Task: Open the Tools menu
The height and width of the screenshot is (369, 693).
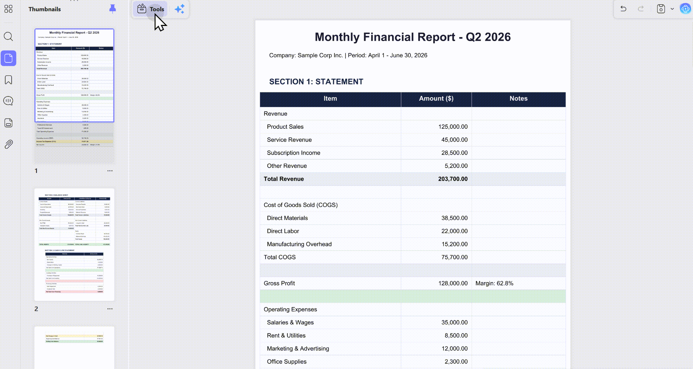Action: pyautogui.click(x=151, y=9)
